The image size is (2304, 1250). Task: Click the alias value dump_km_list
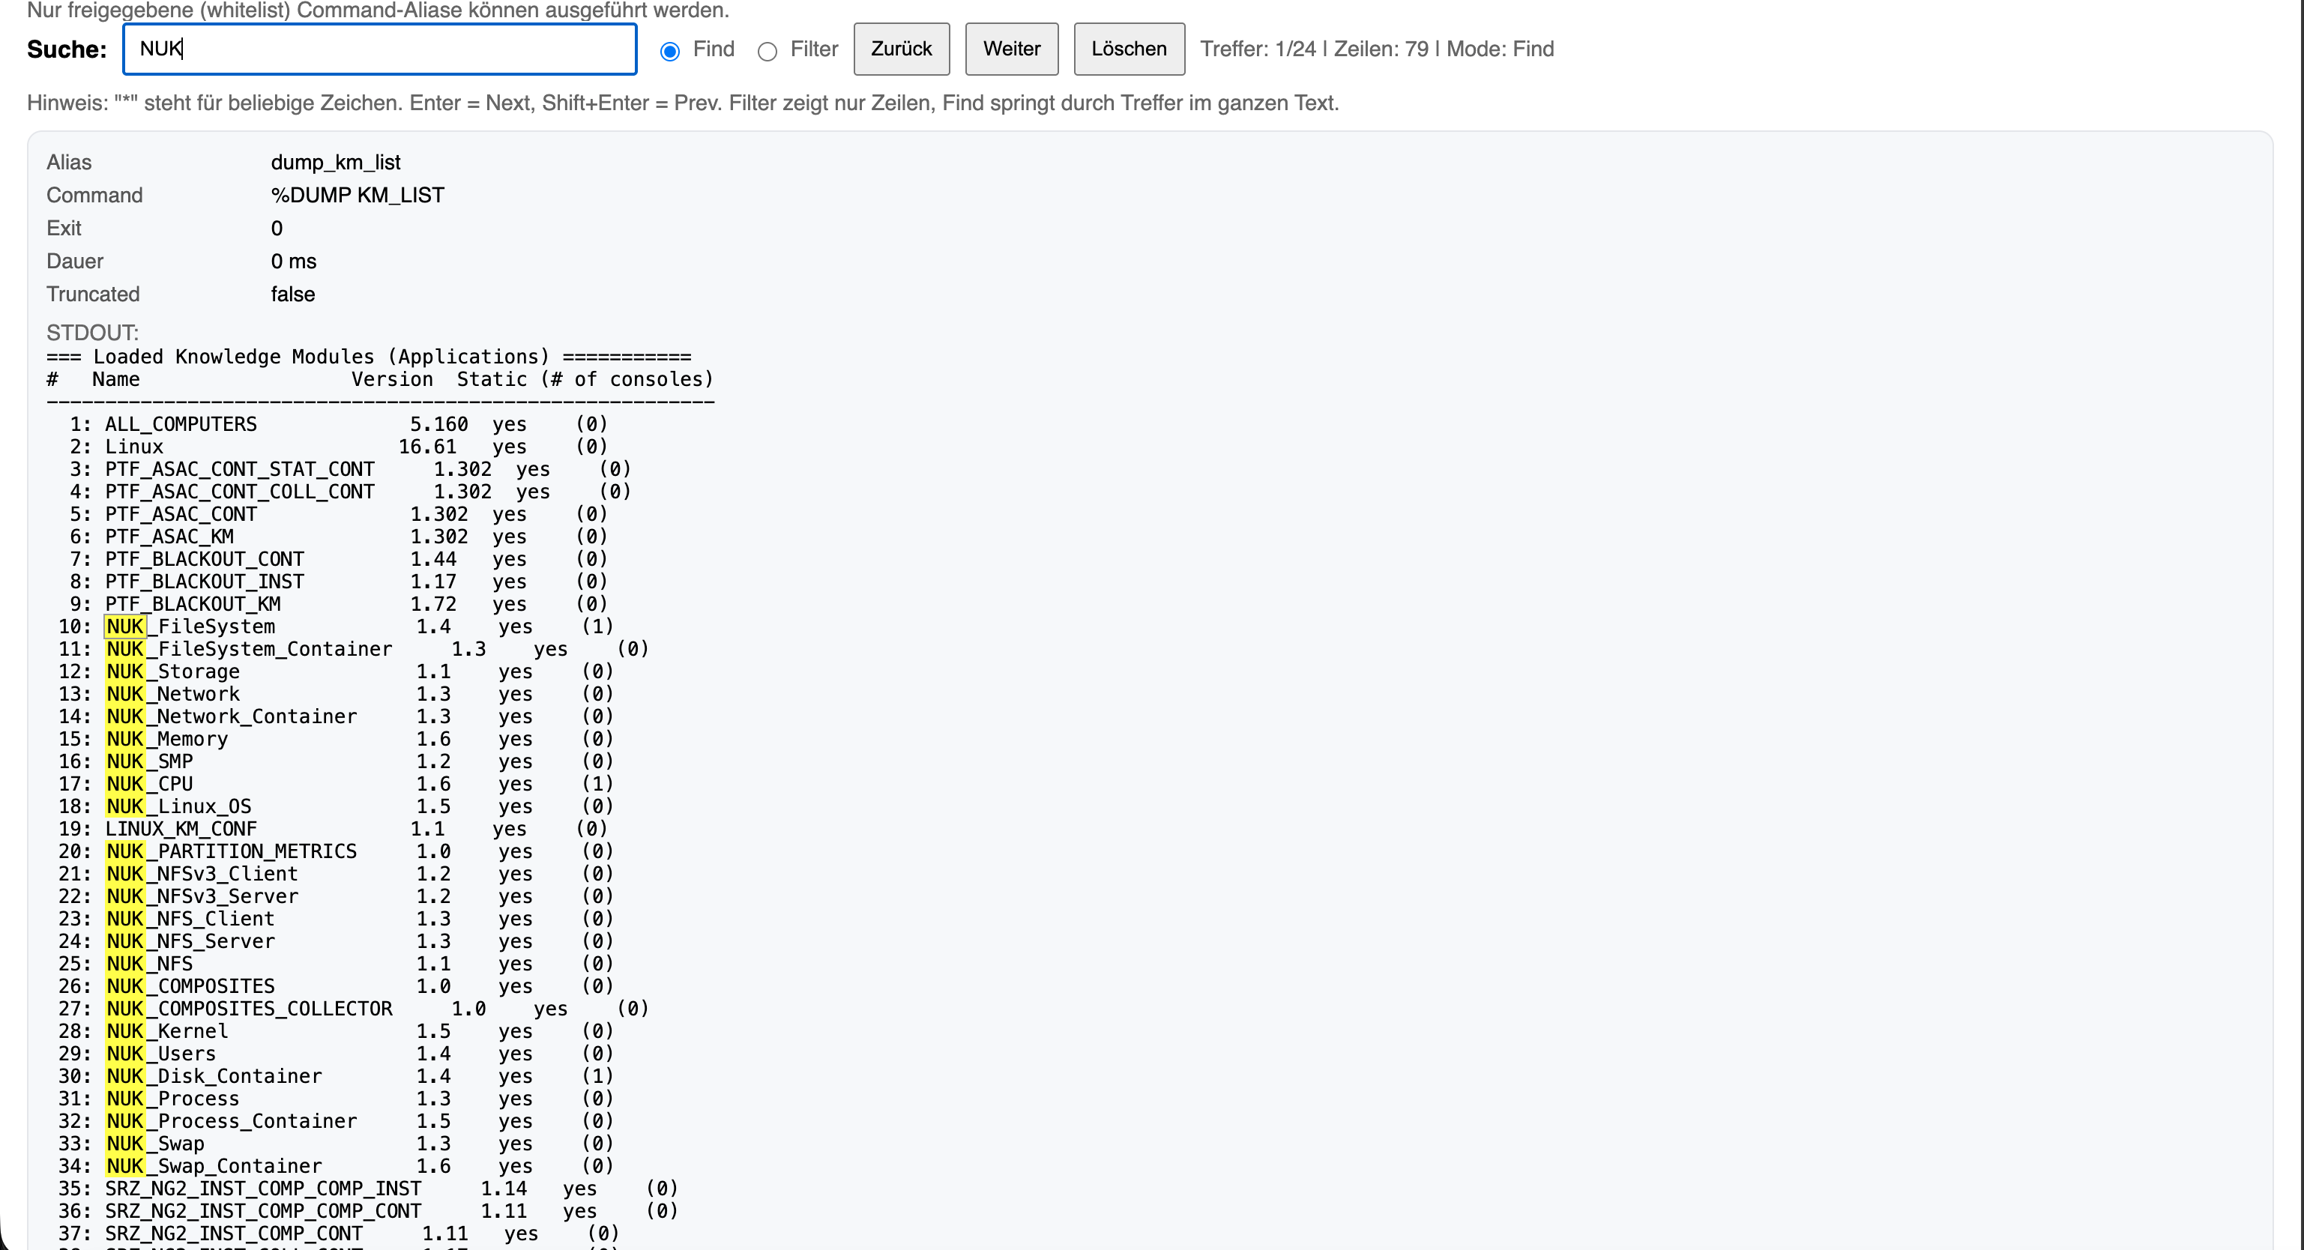(335, 162)
